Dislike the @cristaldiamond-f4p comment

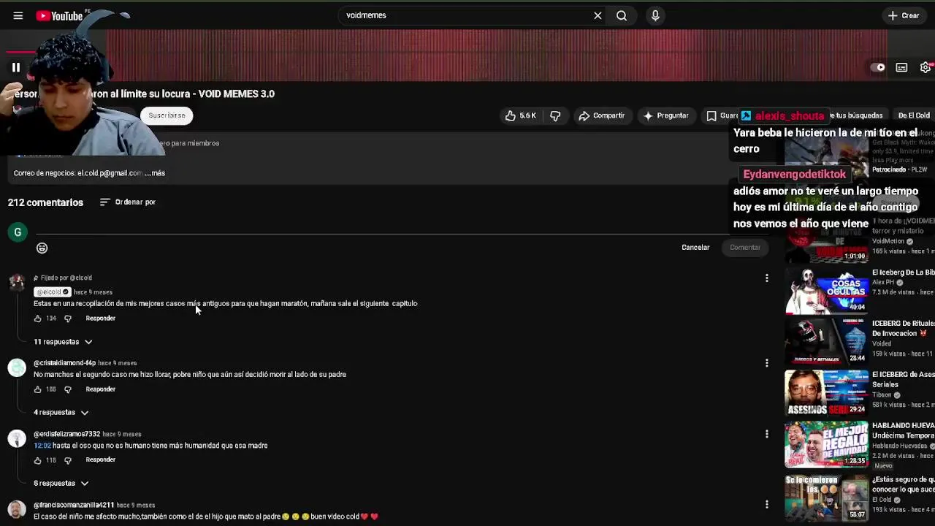click(68, 389)
